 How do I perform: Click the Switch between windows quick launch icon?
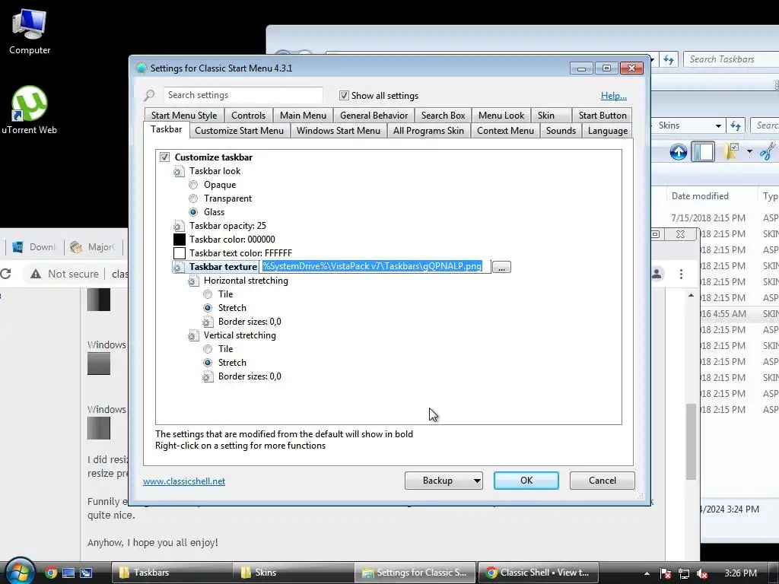tap(86, 573)
